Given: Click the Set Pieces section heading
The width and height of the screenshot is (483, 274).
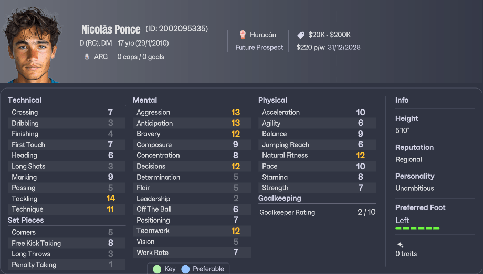Looking at the screenshot, I should point(26,220).
